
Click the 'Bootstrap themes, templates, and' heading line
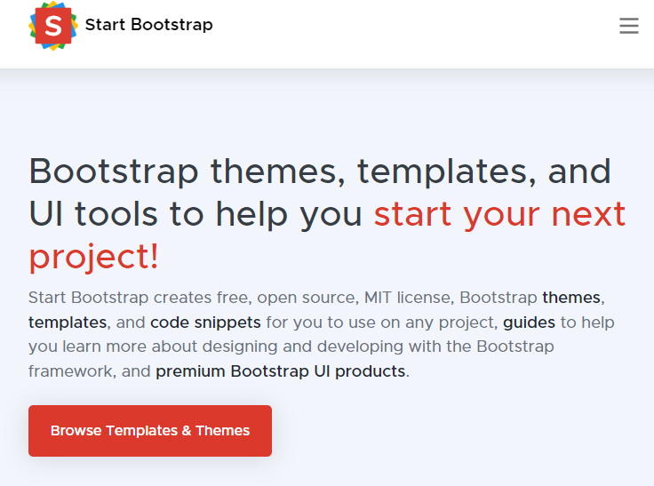point(320,171)
